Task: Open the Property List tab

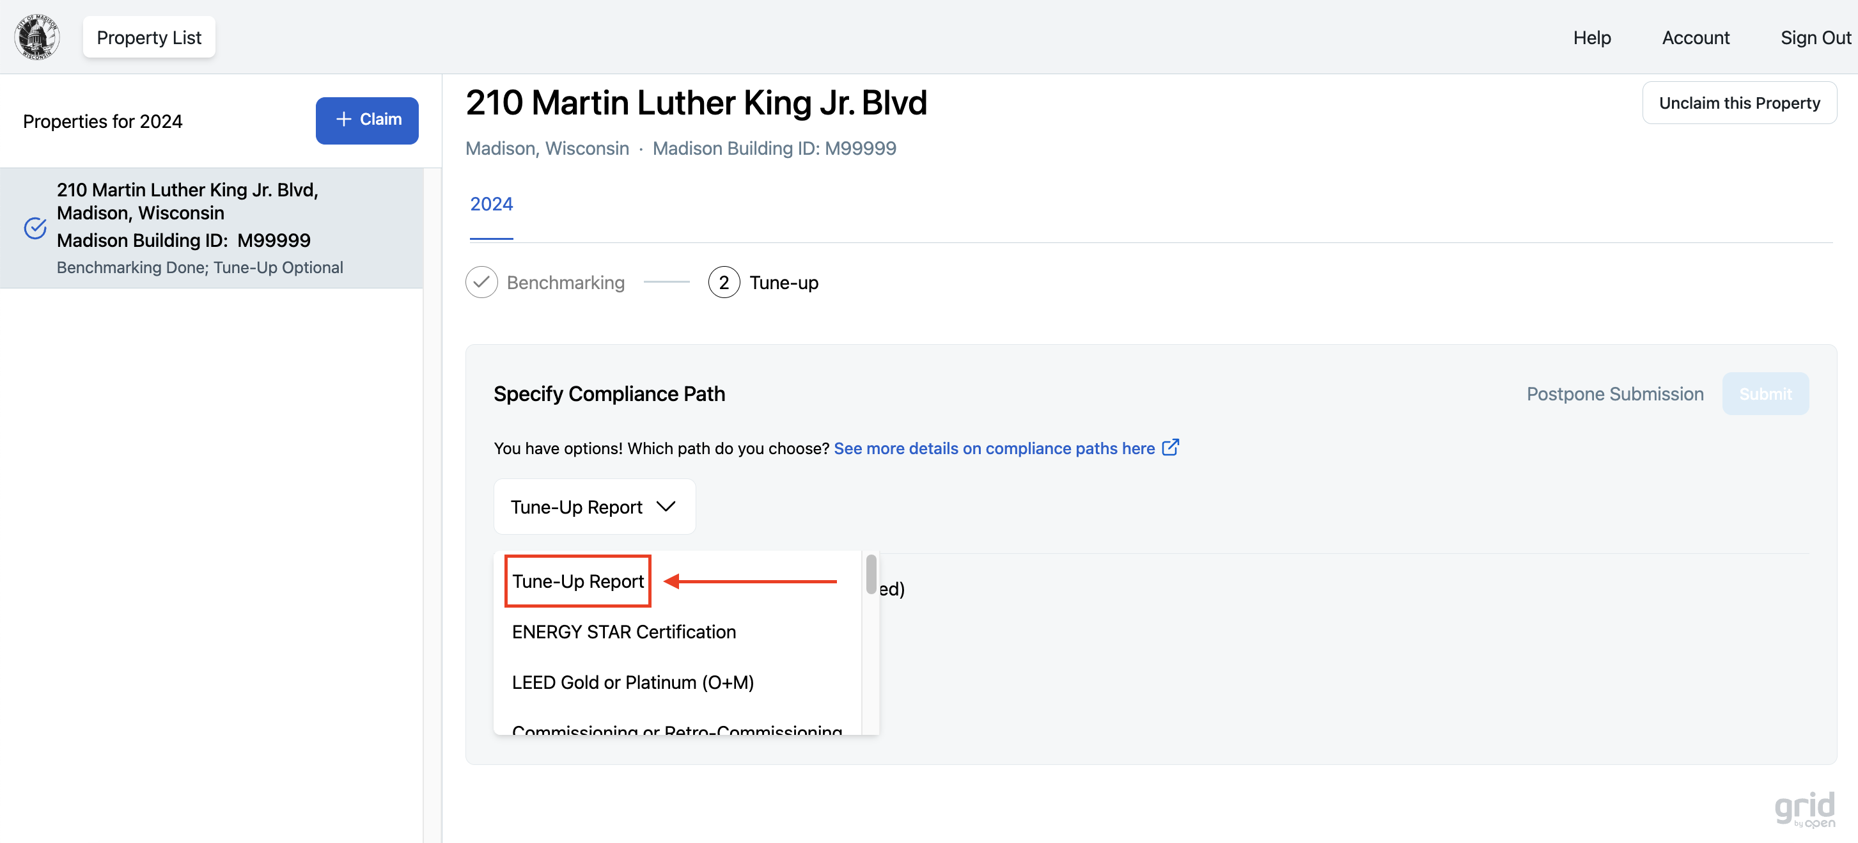Action: [x=148, y=38]
